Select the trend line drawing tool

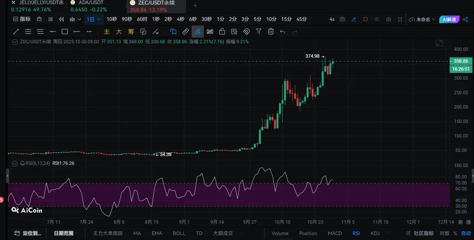[x=16, y=32]
